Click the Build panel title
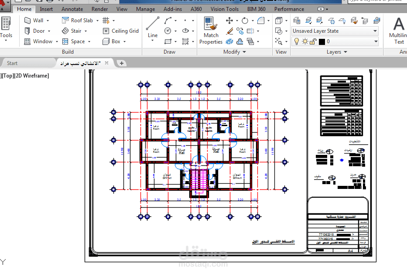This screenshot has width=407, height=274. point(68,52)
